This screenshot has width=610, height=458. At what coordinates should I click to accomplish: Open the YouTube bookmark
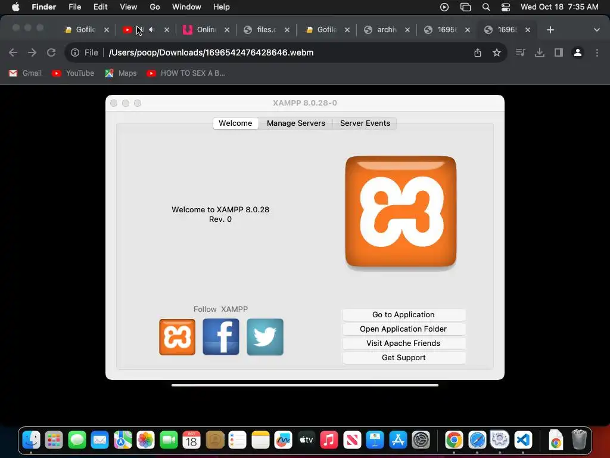coord(73,73)
